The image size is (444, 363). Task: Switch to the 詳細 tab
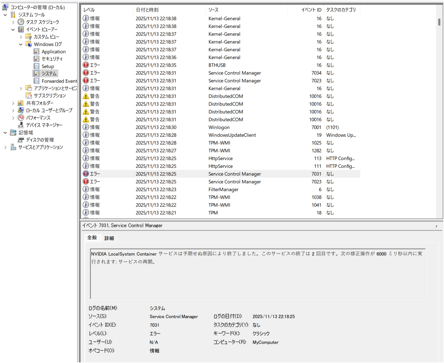pos(109,238)
